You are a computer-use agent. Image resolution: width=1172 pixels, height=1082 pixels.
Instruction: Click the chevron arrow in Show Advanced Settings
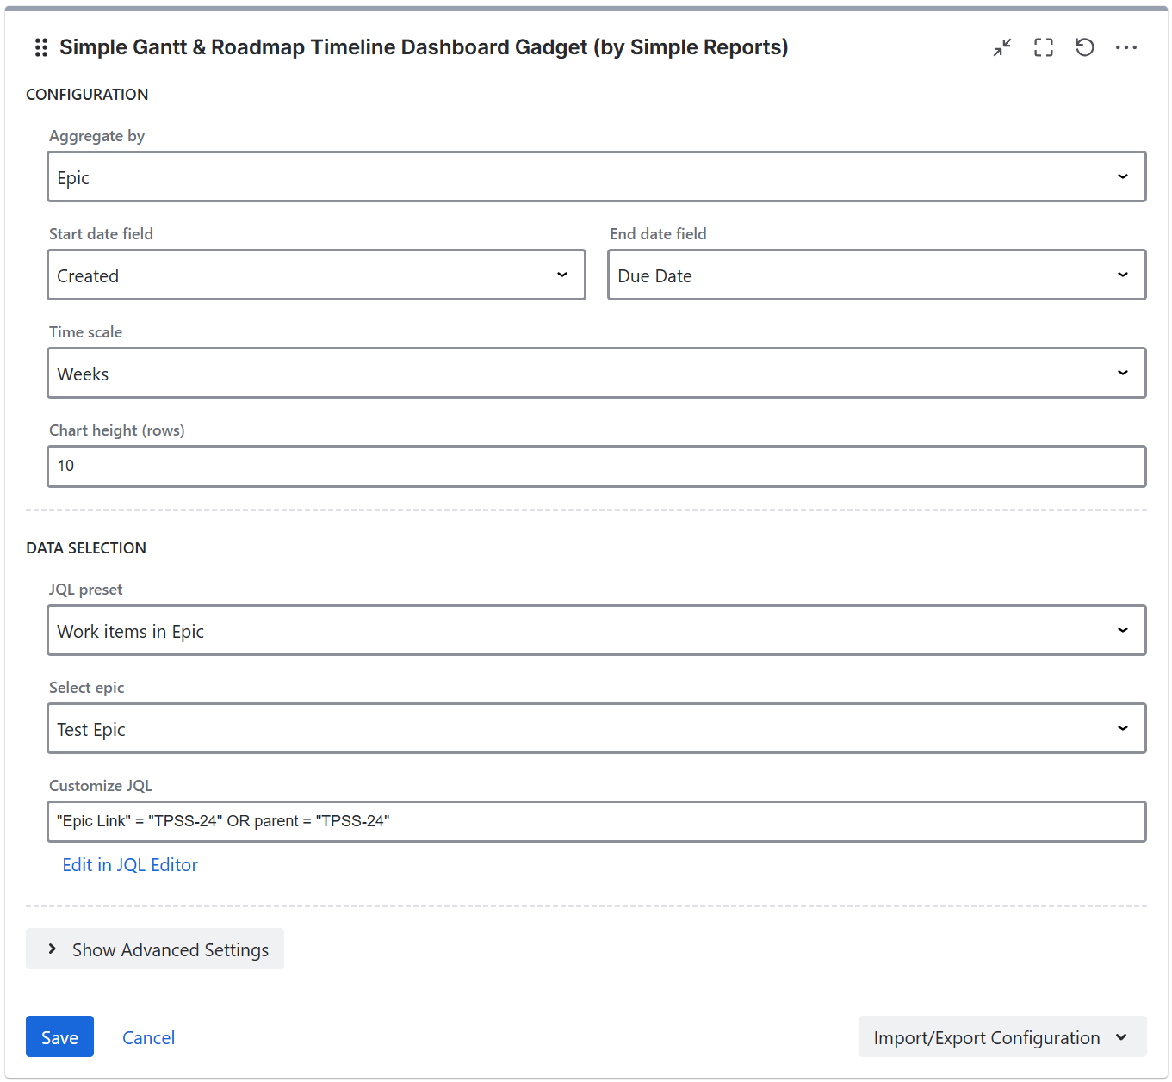(x=53, y=949)
